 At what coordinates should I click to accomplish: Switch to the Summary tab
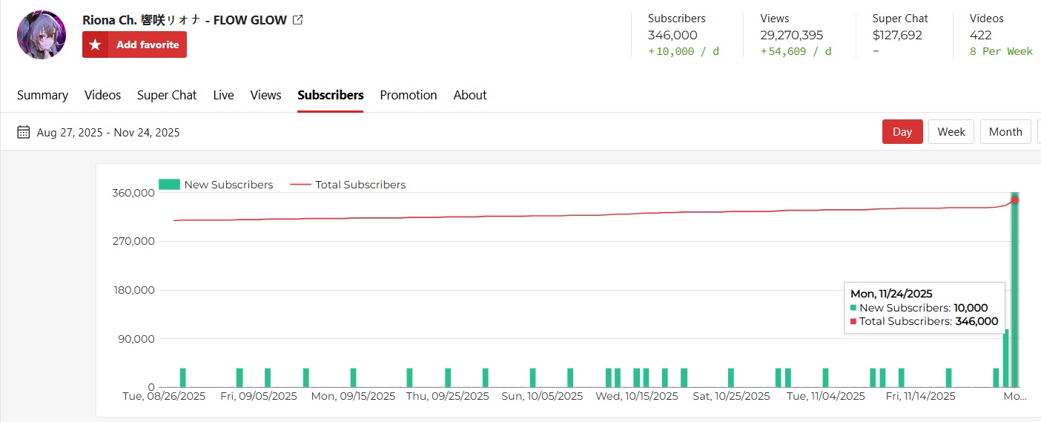pos(42,95)
